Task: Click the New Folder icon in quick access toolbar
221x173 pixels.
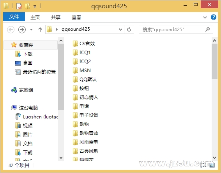Action: click(28, 6)
